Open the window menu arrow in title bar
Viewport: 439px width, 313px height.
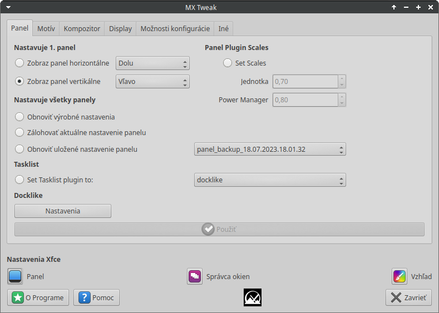click(x=8, y=7)
